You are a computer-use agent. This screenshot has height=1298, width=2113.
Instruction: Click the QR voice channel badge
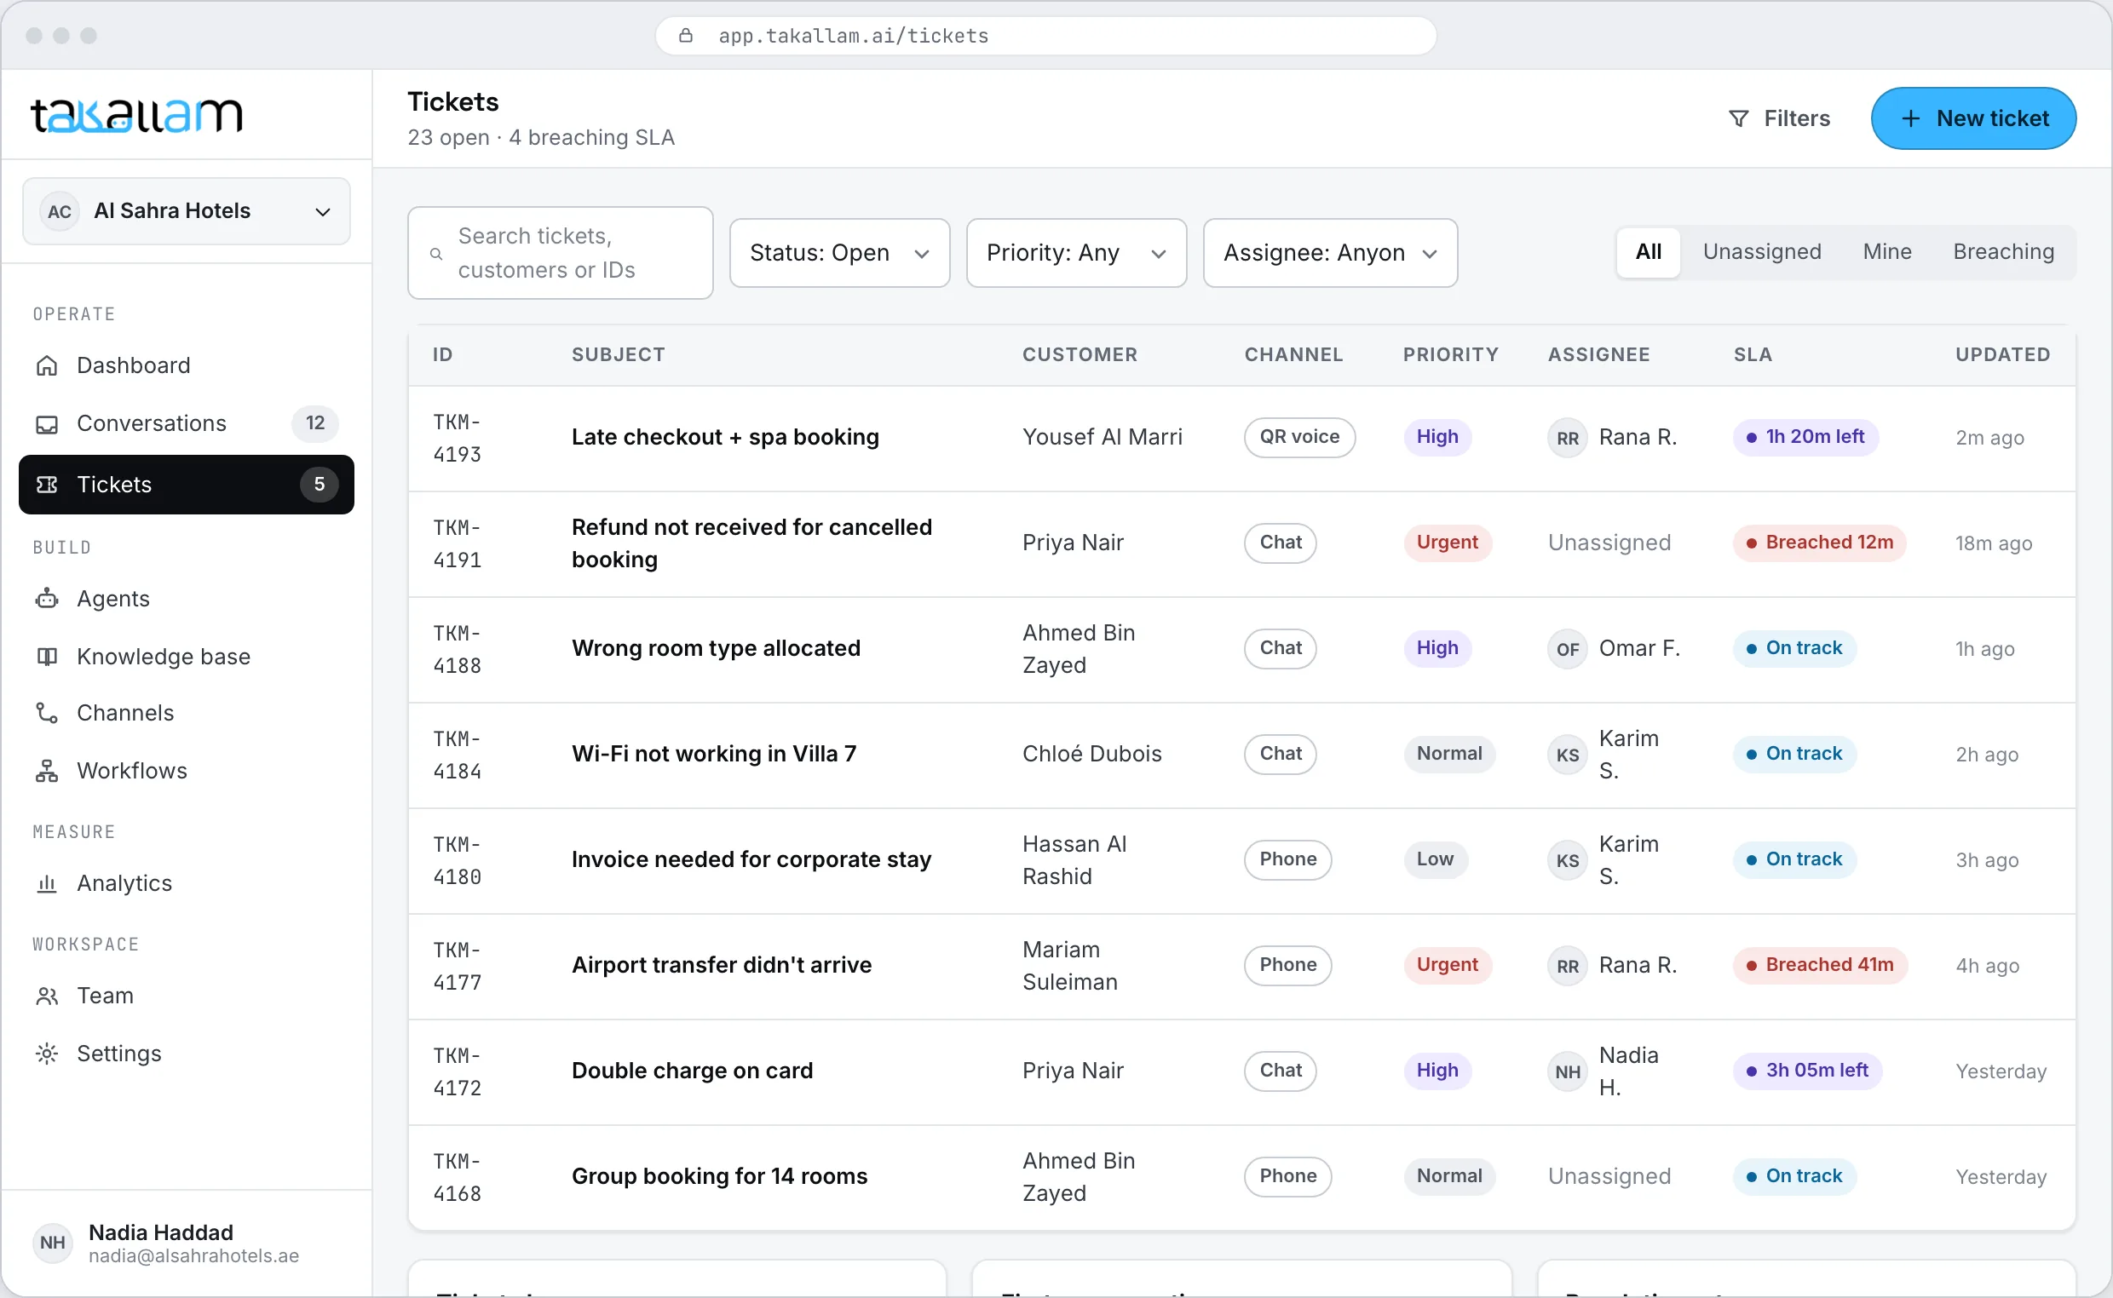pyautogui.click(x=1299, y=438)
